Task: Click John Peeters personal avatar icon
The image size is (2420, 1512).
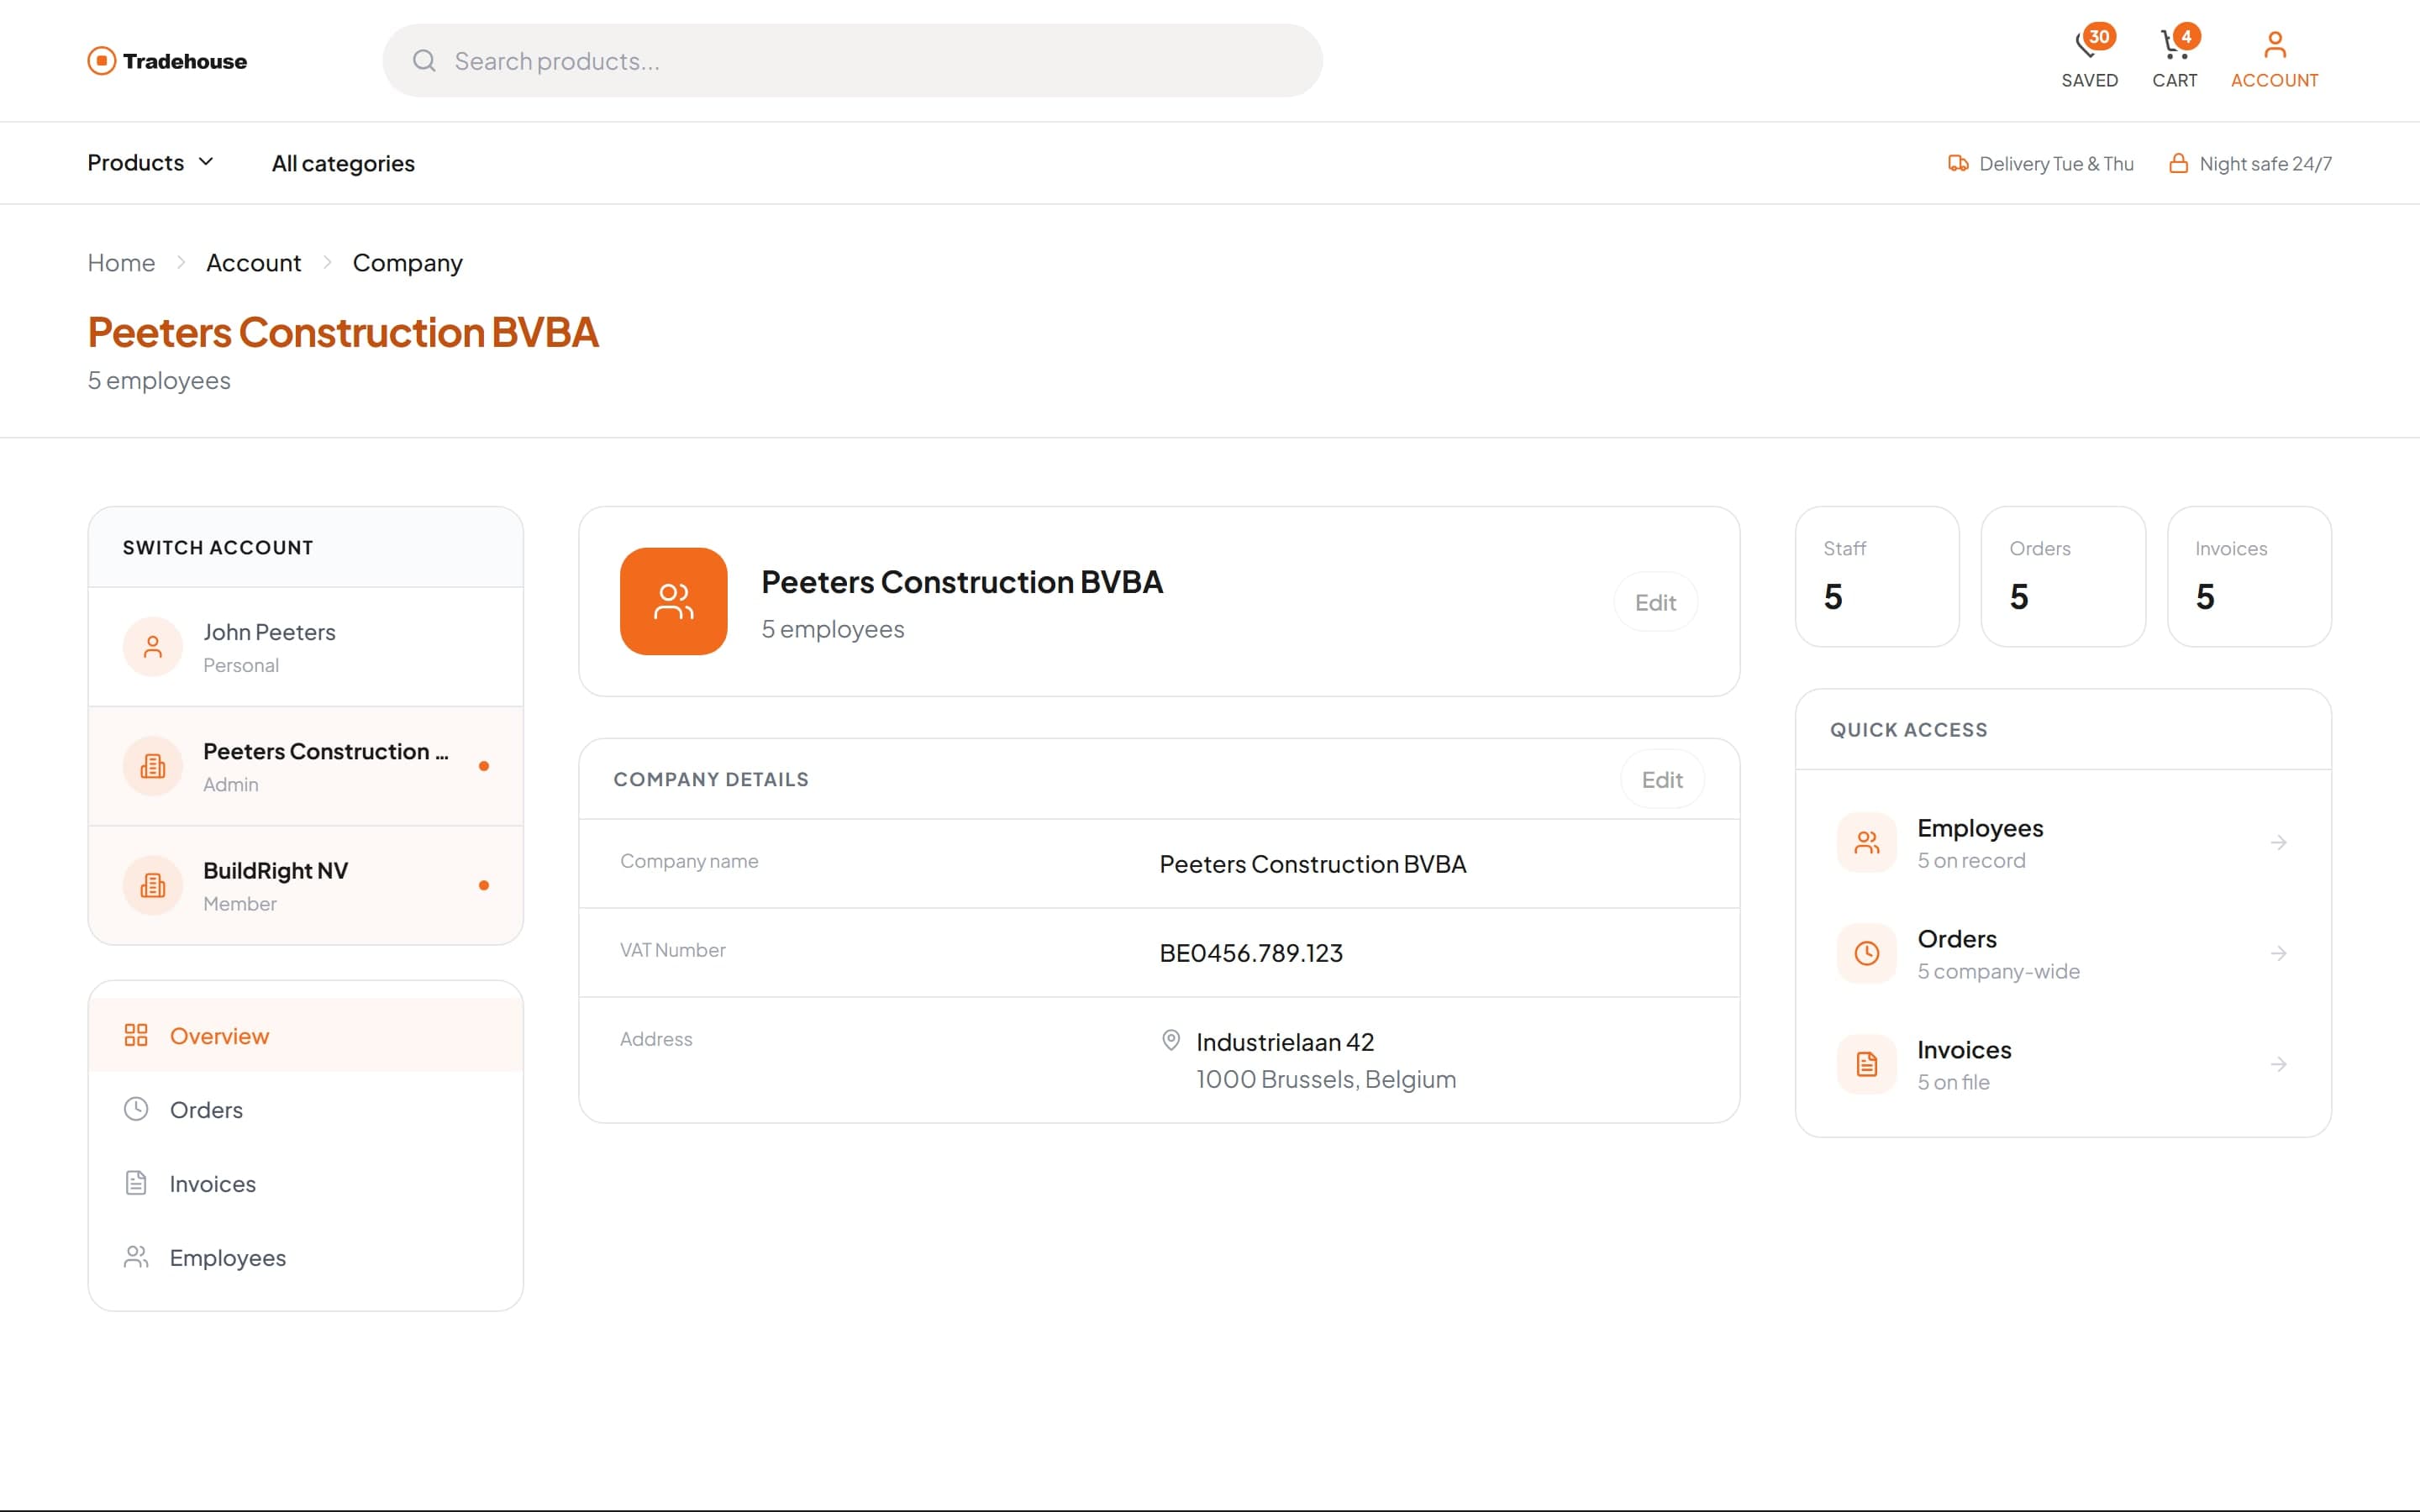Action: pyautogui.click(x=153, y=647)
